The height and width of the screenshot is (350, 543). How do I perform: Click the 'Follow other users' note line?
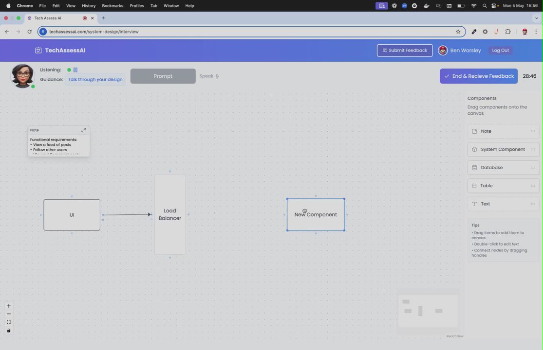tap(50, 150)
